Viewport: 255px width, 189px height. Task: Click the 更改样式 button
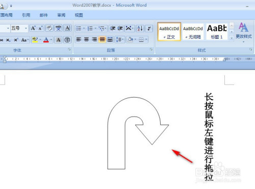(244, 32)
